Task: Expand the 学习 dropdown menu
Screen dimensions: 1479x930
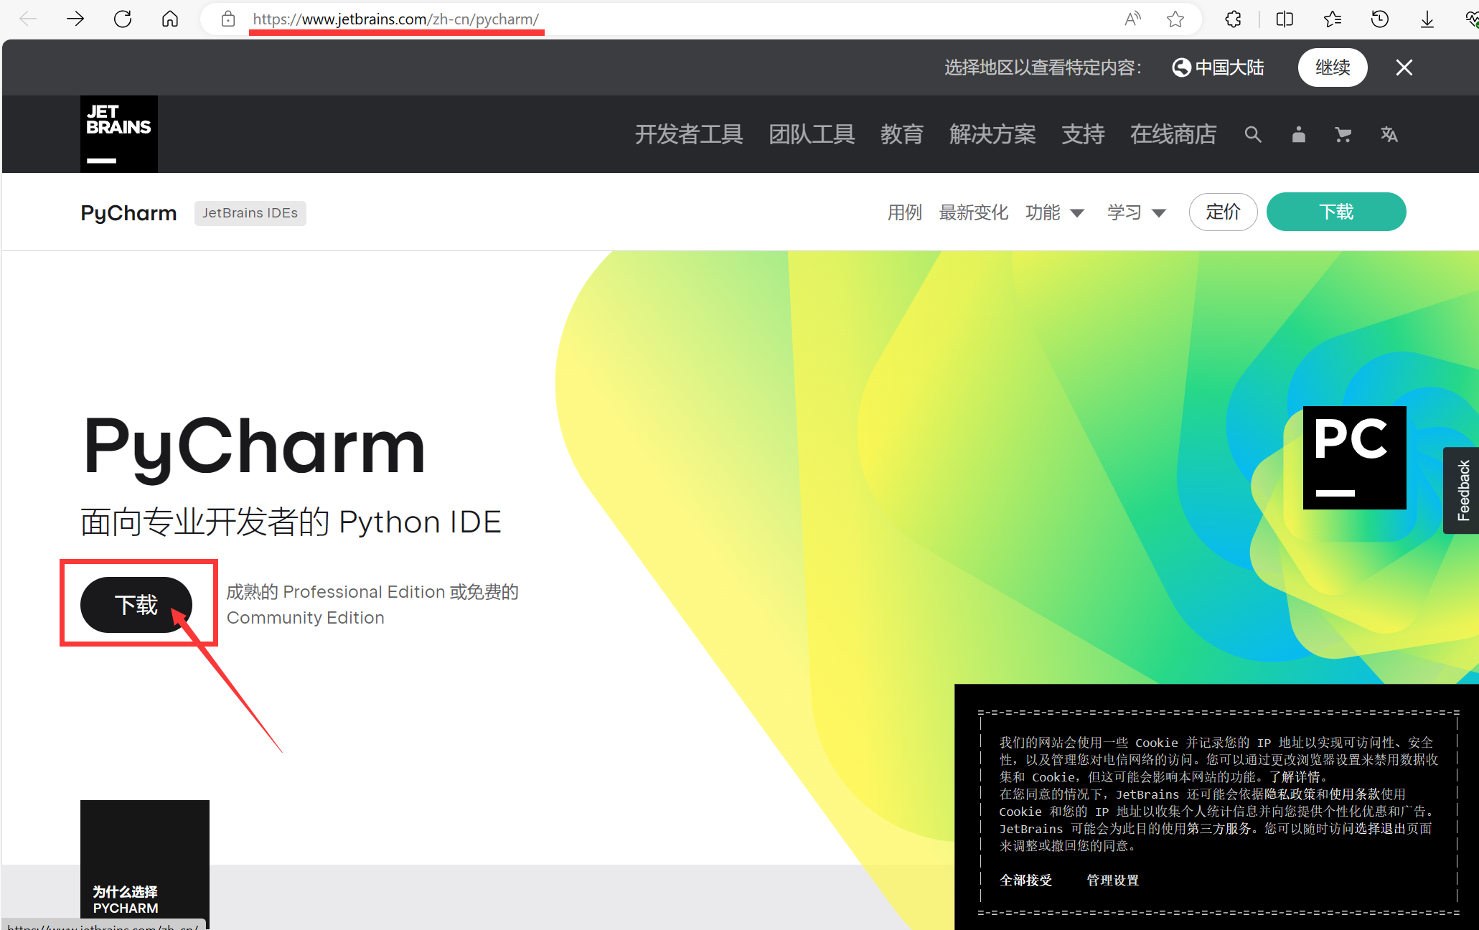Action: click(1136, 212)
